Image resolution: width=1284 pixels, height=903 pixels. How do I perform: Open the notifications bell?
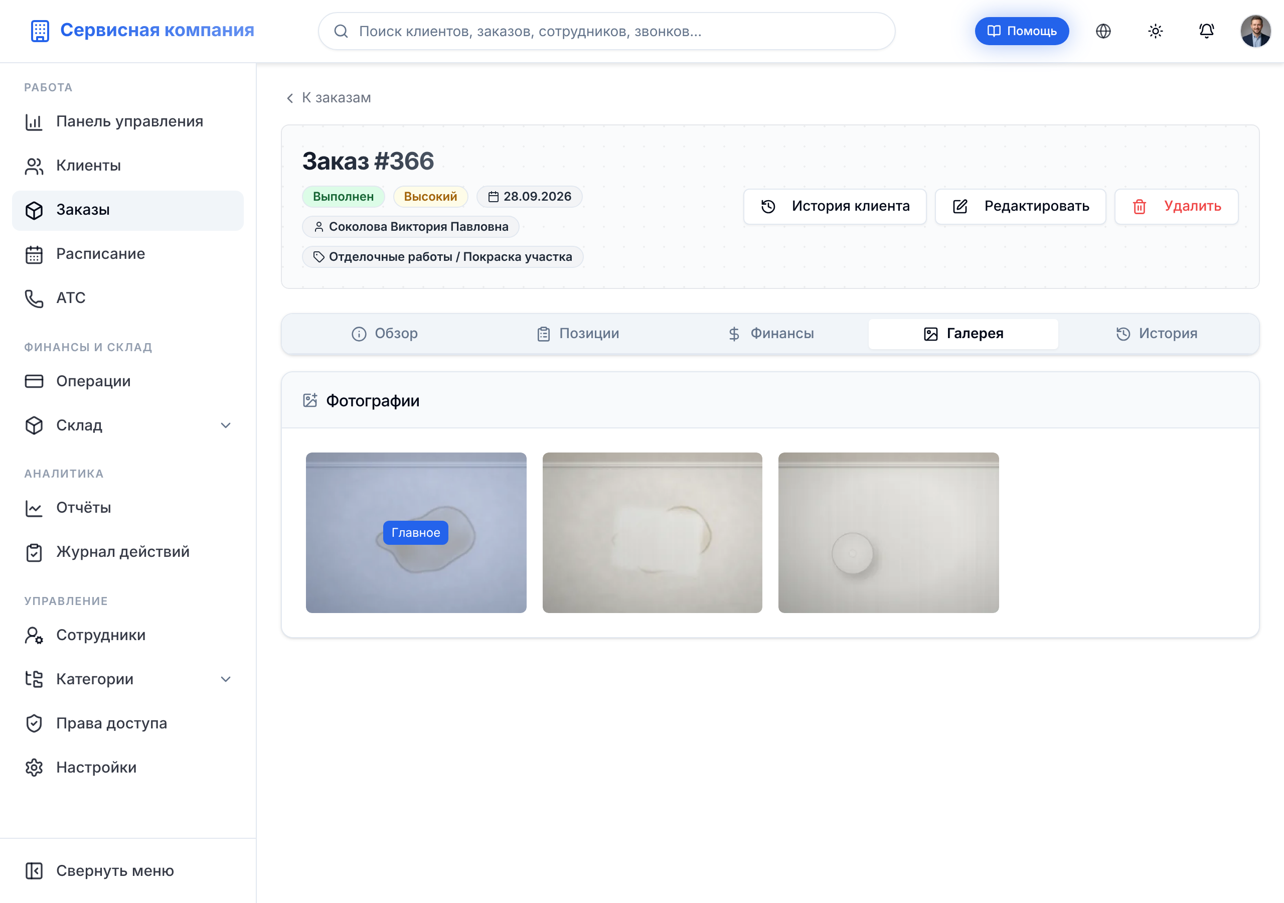coord(1206,31)
